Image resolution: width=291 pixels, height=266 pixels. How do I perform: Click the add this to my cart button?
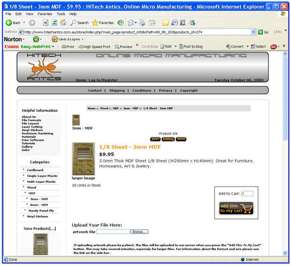pos(236,208)
